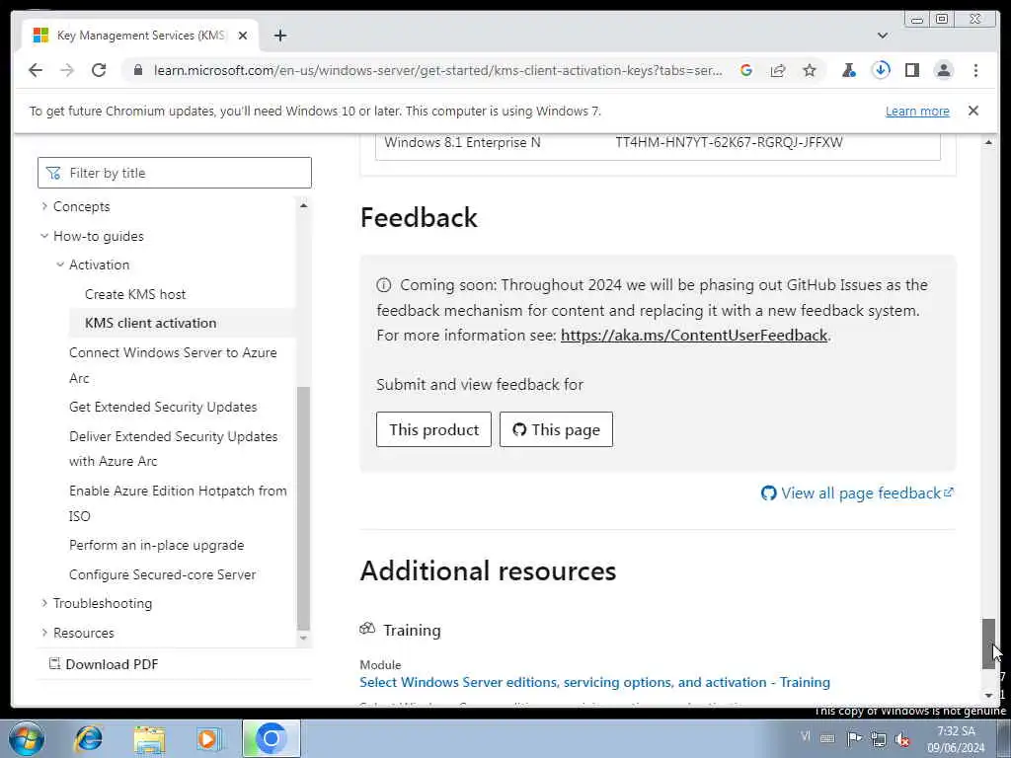Screen dimensions: 1011x758
Task: Click the address bar URL
Action: 437,70
